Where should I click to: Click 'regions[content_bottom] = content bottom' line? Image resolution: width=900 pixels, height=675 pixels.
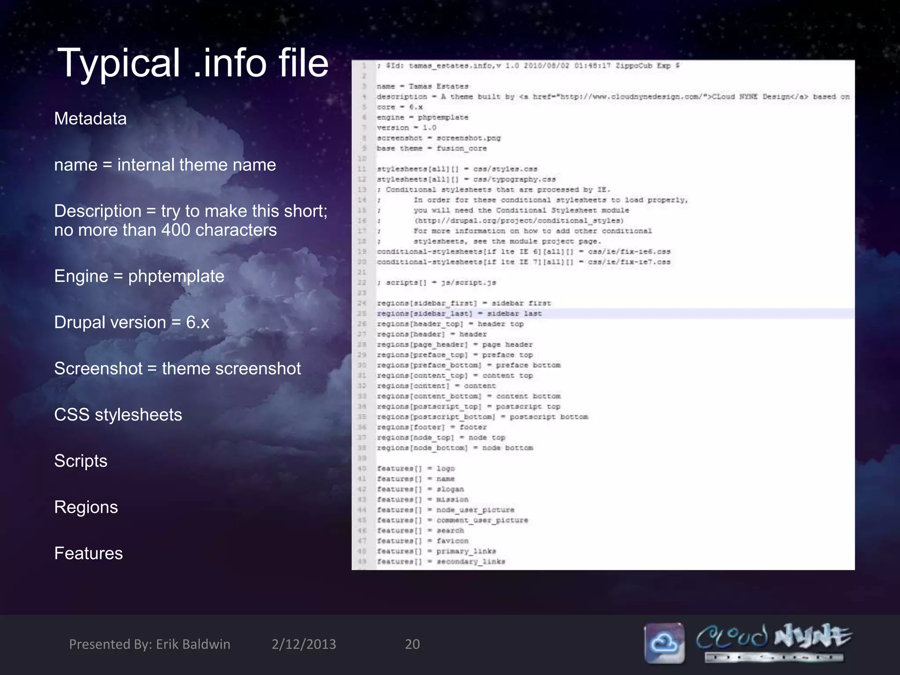(x=468, y=396)
